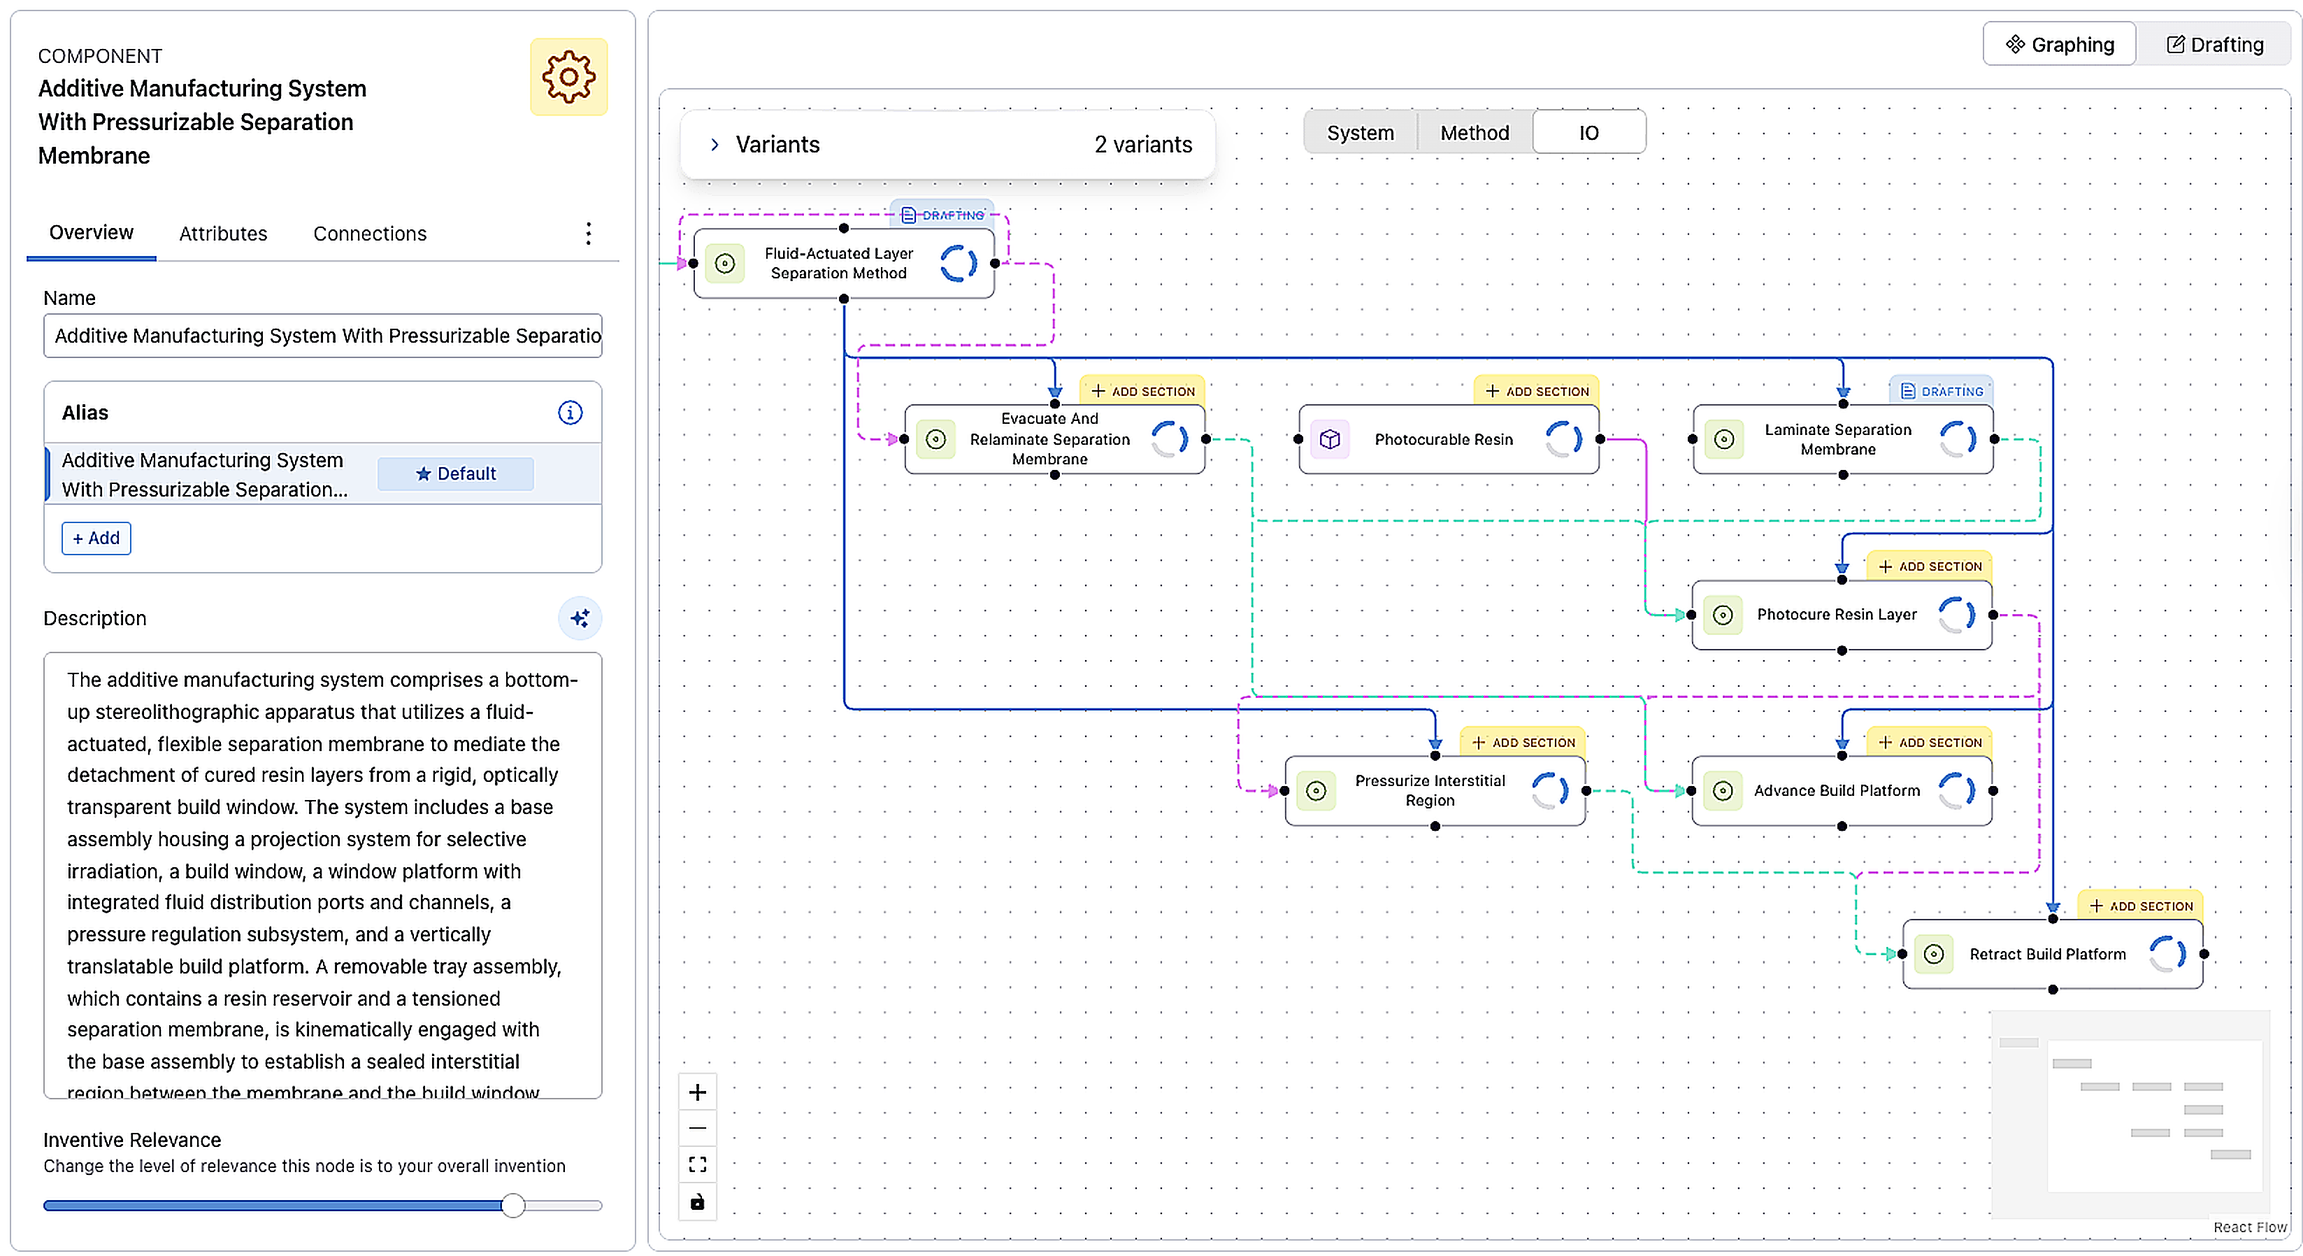Click the Alias info icon
The height and width of the screenshot is (1256, 2303).
click(x=571, y=412)
